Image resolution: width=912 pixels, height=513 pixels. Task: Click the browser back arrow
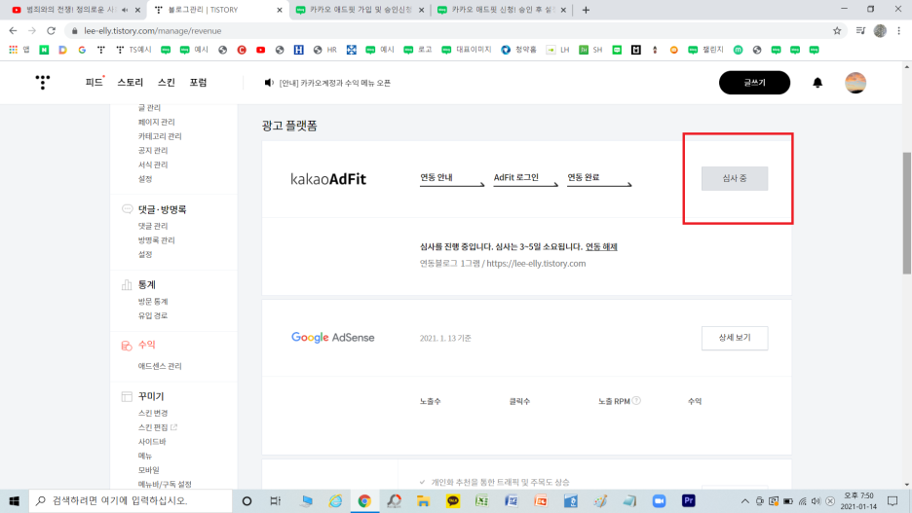tap(13, 31)
